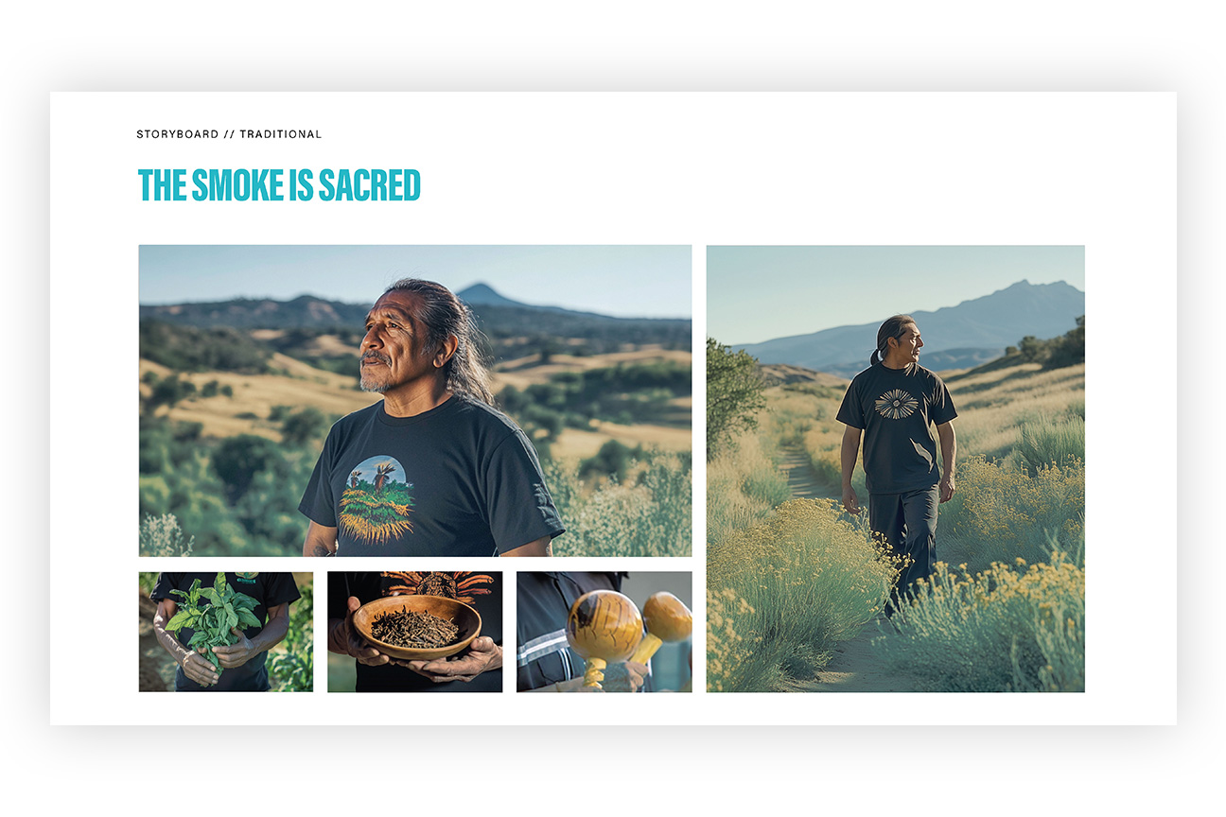Viewport: 1226px width, 817px height.
Task: Click the dried herbs inside the wooden bowl
Action: point(414,627)
